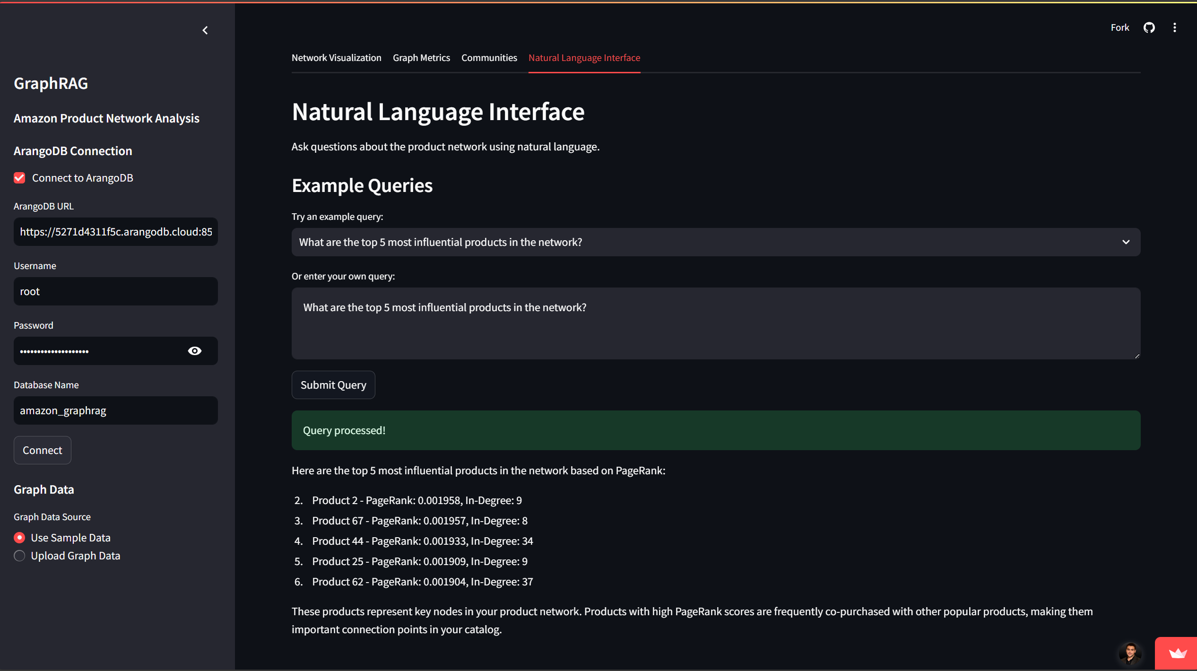The image size is (1197, 671).
Task: Click the app creator avatar
Action: click(1130, 654)
